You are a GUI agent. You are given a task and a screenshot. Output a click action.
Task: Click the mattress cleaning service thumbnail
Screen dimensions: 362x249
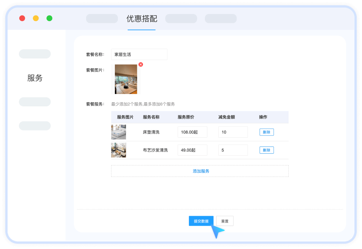click(118, 132)
